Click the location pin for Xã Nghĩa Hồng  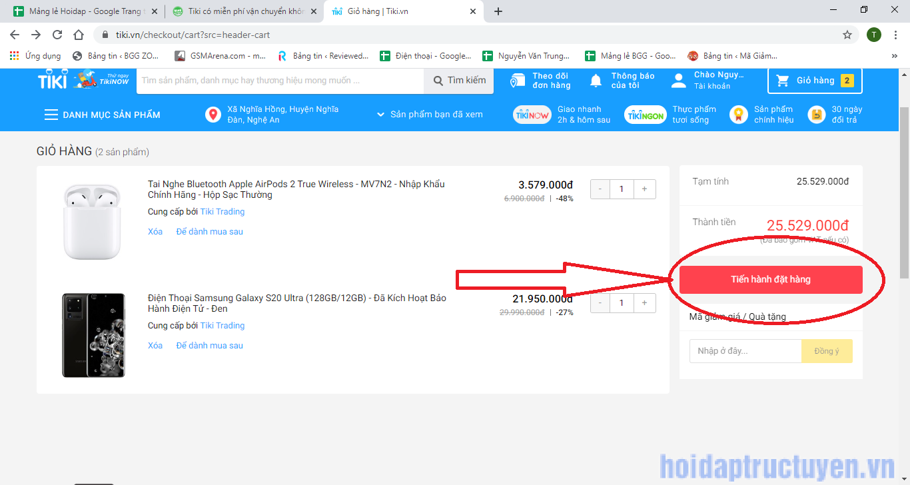(x=213, y=115)
